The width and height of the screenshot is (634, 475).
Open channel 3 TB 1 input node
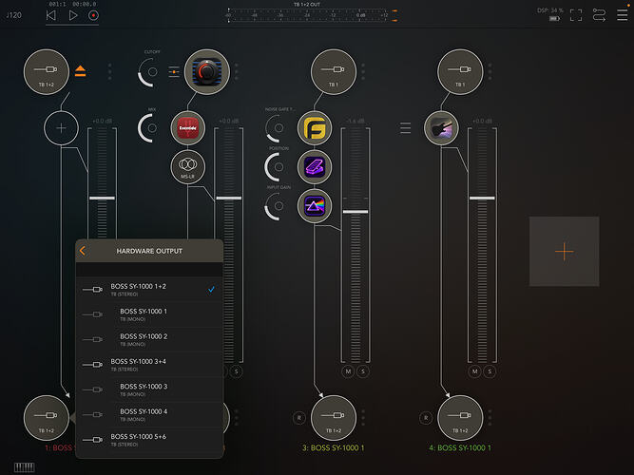tap(334, 72)
